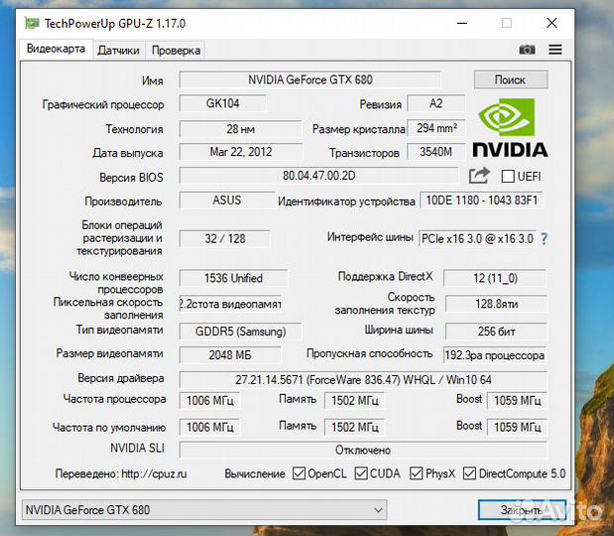Click the driver version 27.21.14.5671 field
614x536 pixels.
point(363,379)
